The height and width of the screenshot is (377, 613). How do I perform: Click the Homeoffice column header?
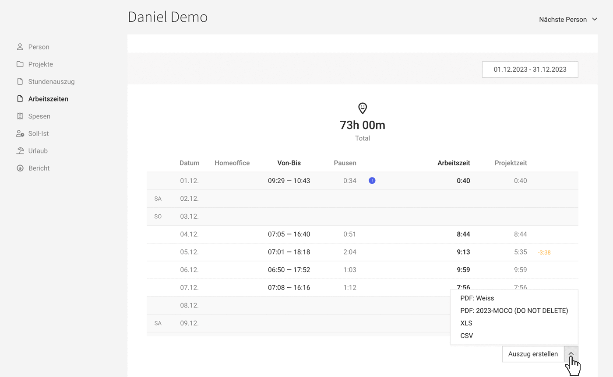(232, 163)
